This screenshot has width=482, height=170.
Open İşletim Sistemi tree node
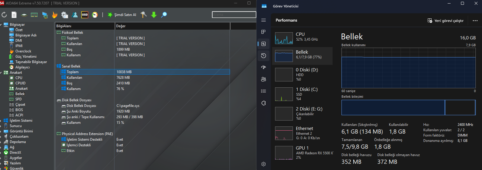click(21, 121)
